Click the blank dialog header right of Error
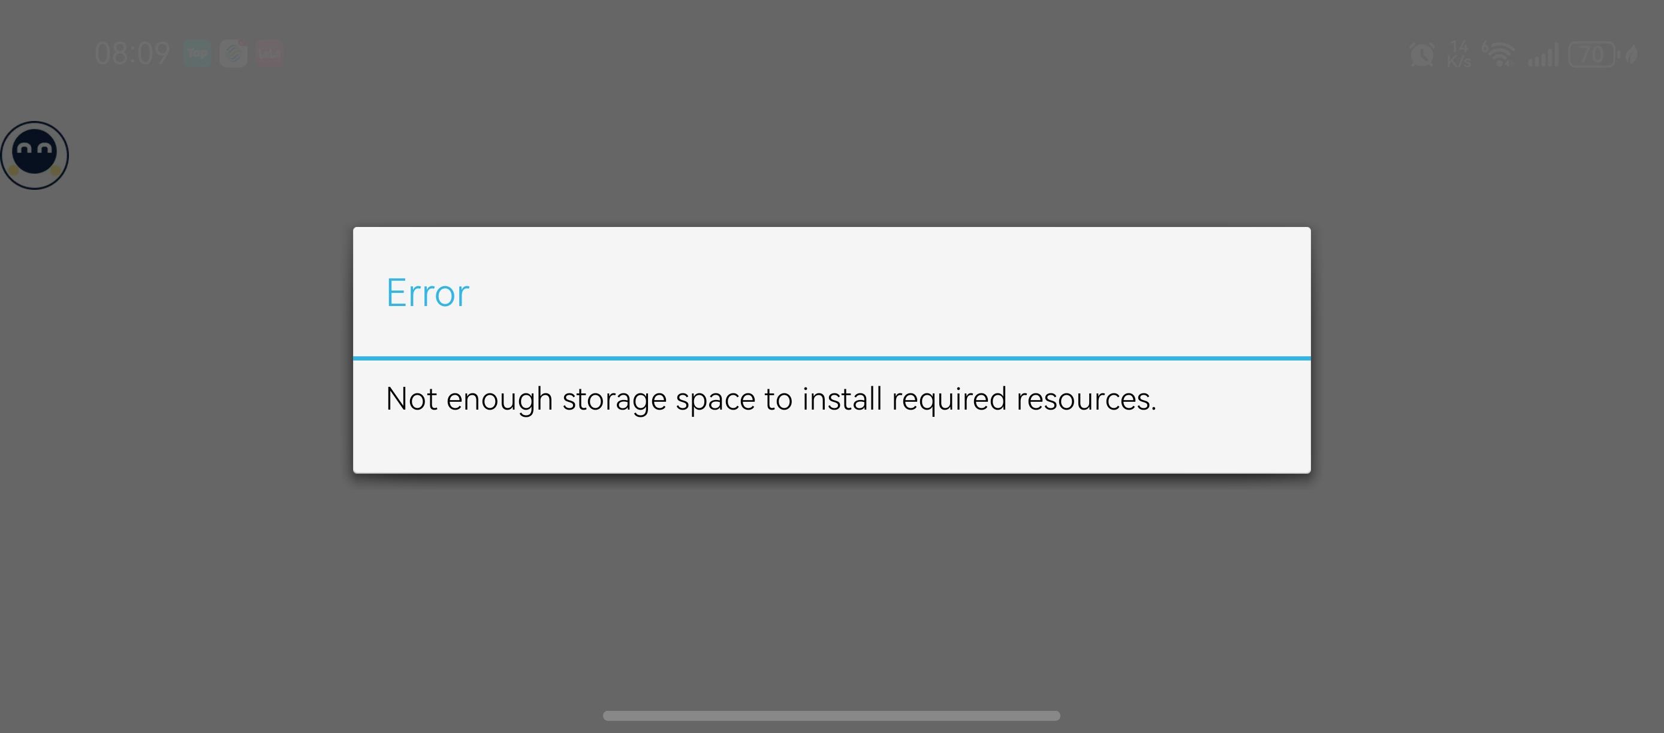The height and width of the screenshot is (733, 1664). pos(905,293)
